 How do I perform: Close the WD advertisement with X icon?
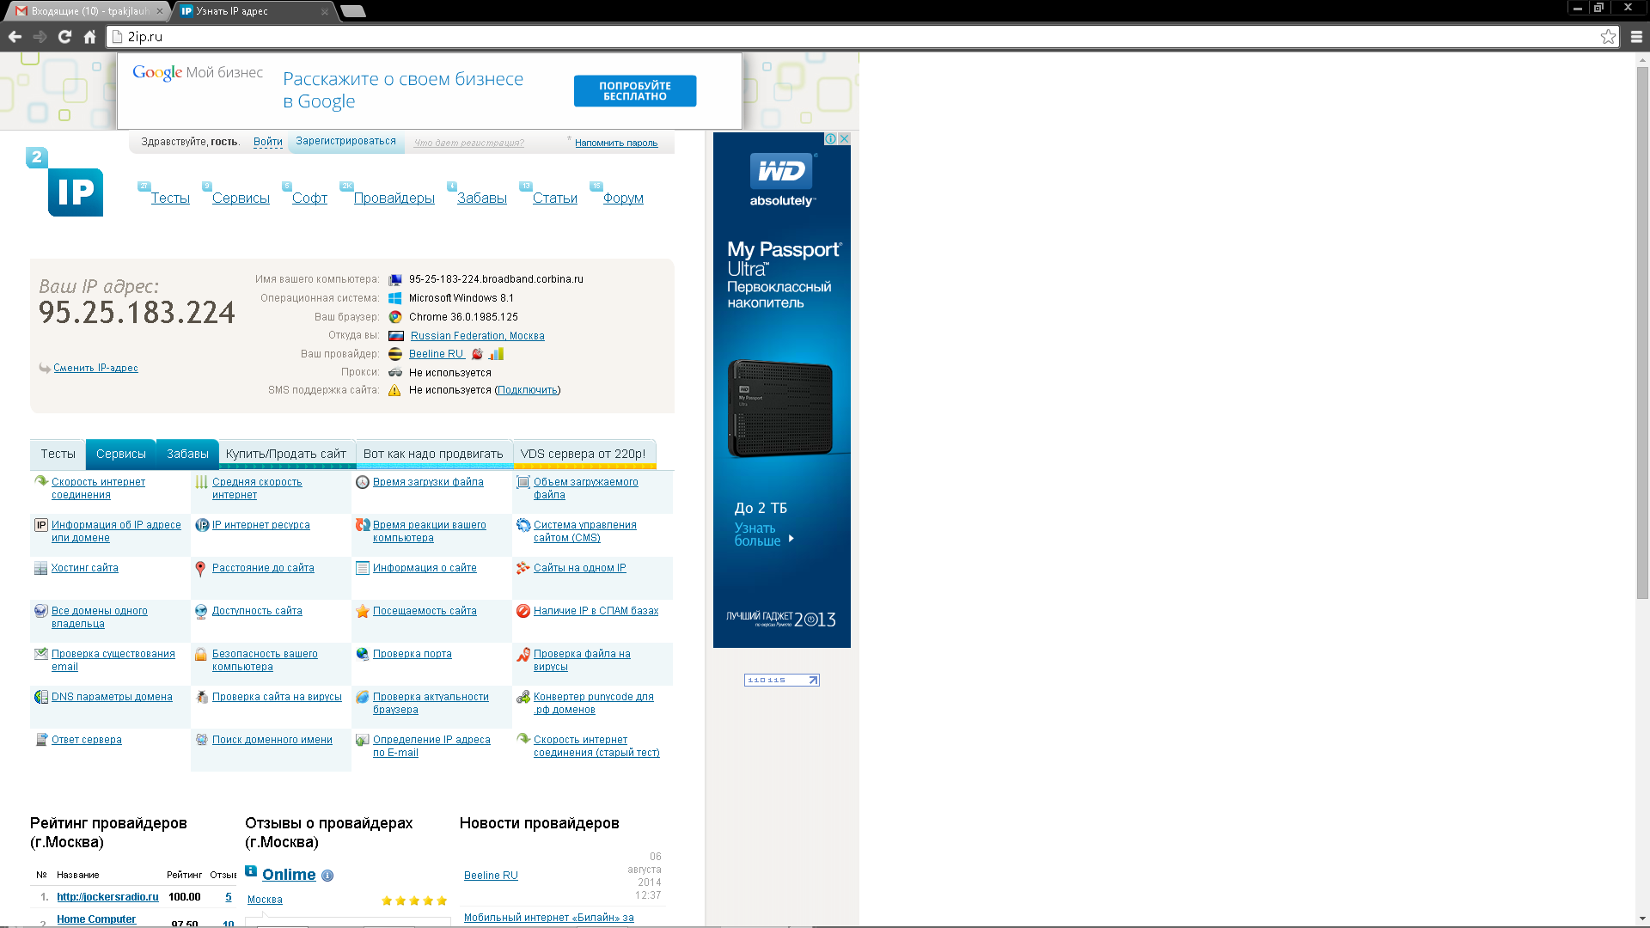click(x=845, y=138)
